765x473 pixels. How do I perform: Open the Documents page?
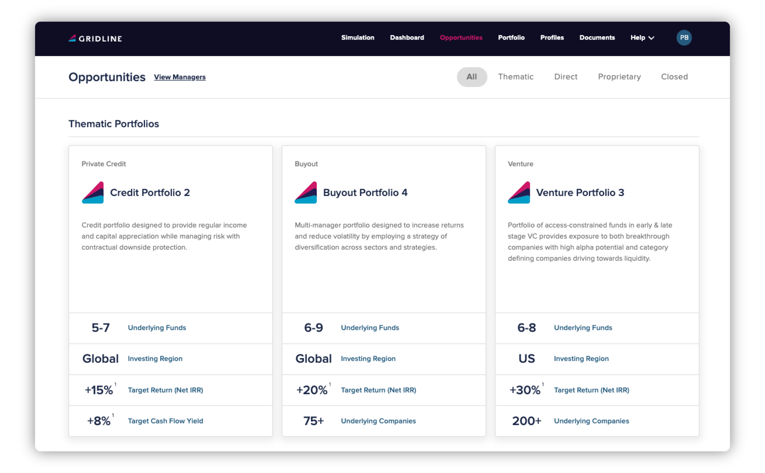(x=597, y=37)
